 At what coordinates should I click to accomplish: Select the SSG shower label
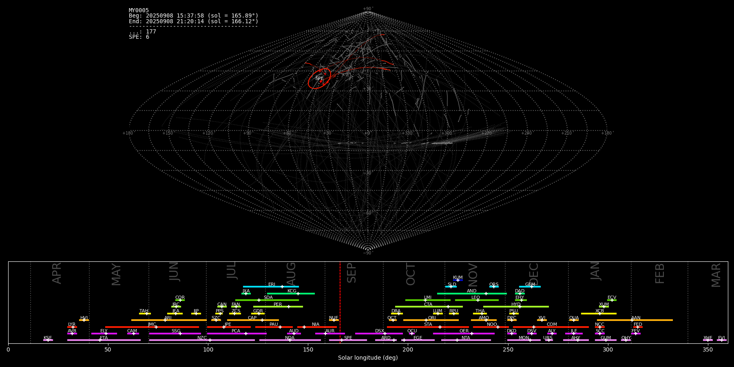(176, 331)
